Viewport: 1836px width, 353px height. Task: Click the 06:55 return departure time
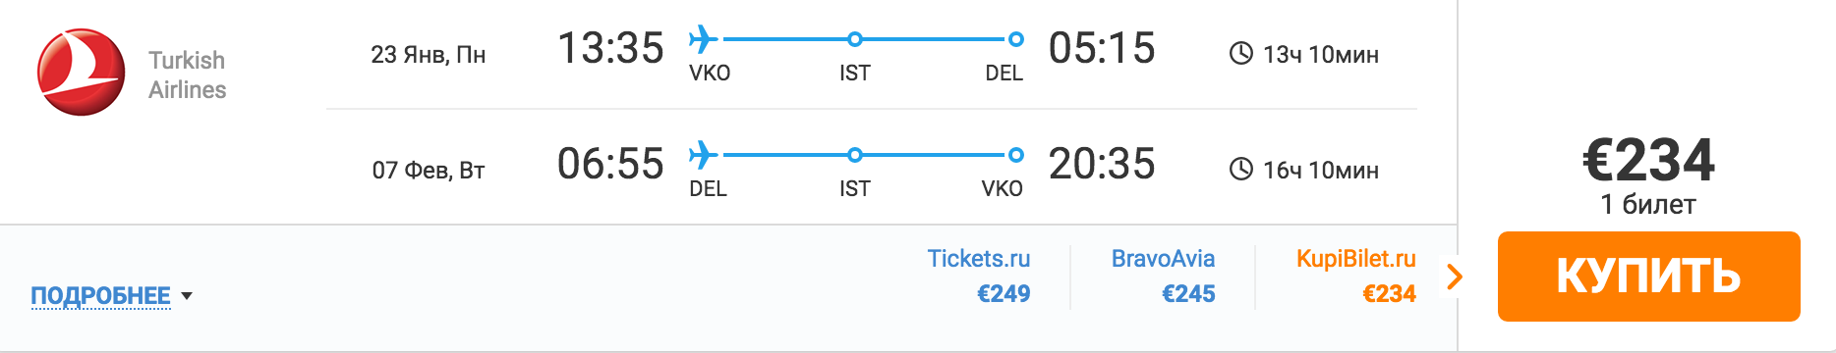point(610,164)
